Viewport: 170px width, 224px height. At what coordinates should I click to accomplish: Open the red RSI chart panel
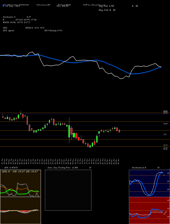click(x=149, y=210)
